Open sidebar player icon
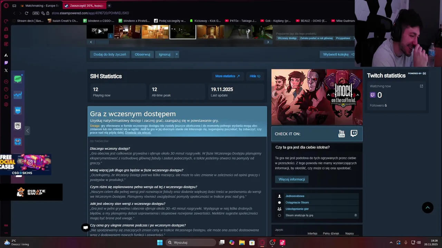Viewport: 442px width, 248px height. pos(6,82)
